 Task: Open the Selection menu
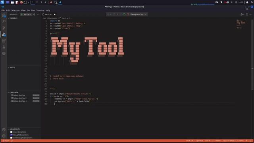click(15, 10)
